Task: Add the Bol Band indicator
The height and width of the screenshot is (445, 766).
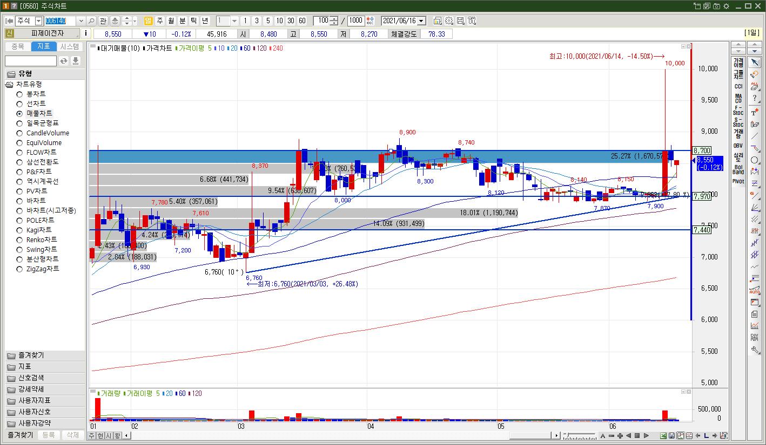Action: click(738, 169)
